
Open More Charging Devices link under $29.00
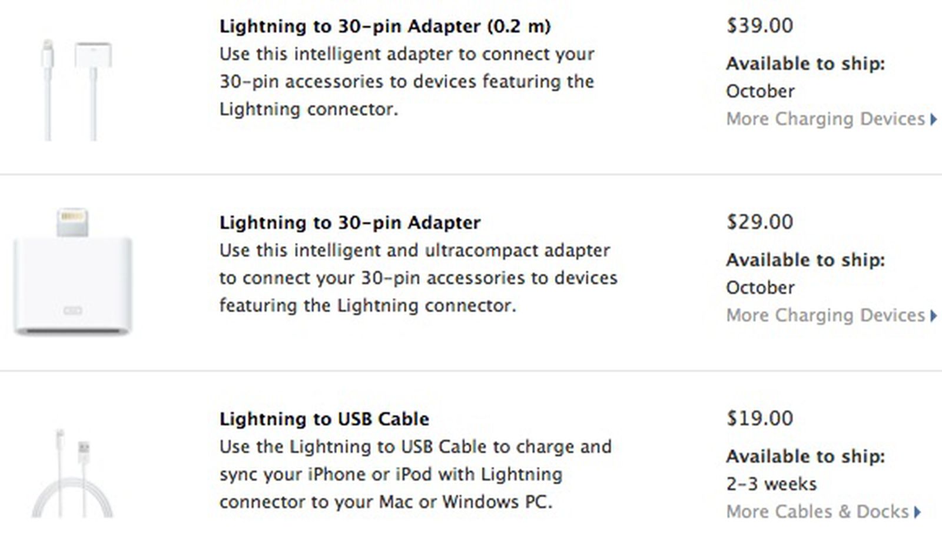825,315
